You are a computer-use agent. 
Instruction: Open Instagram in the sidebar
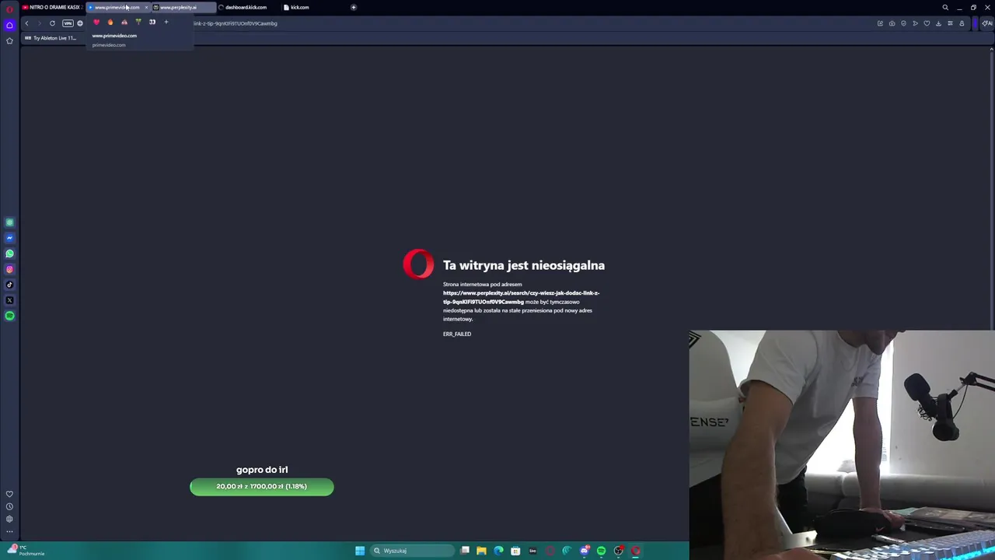tap(9, 269)
